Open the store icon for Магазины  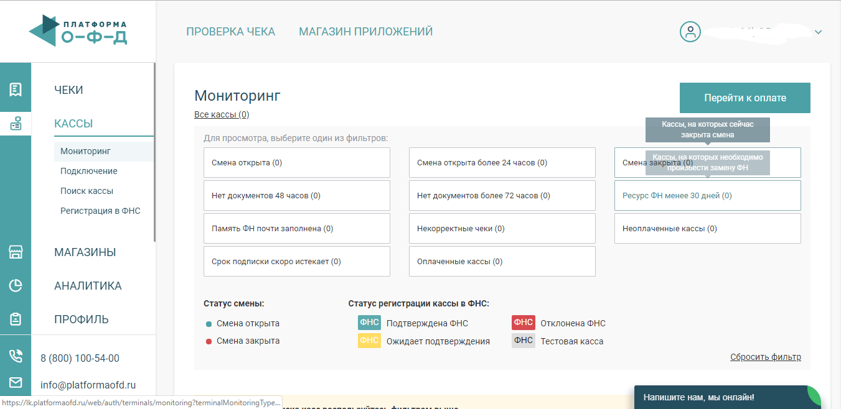[x=16, y=252]
